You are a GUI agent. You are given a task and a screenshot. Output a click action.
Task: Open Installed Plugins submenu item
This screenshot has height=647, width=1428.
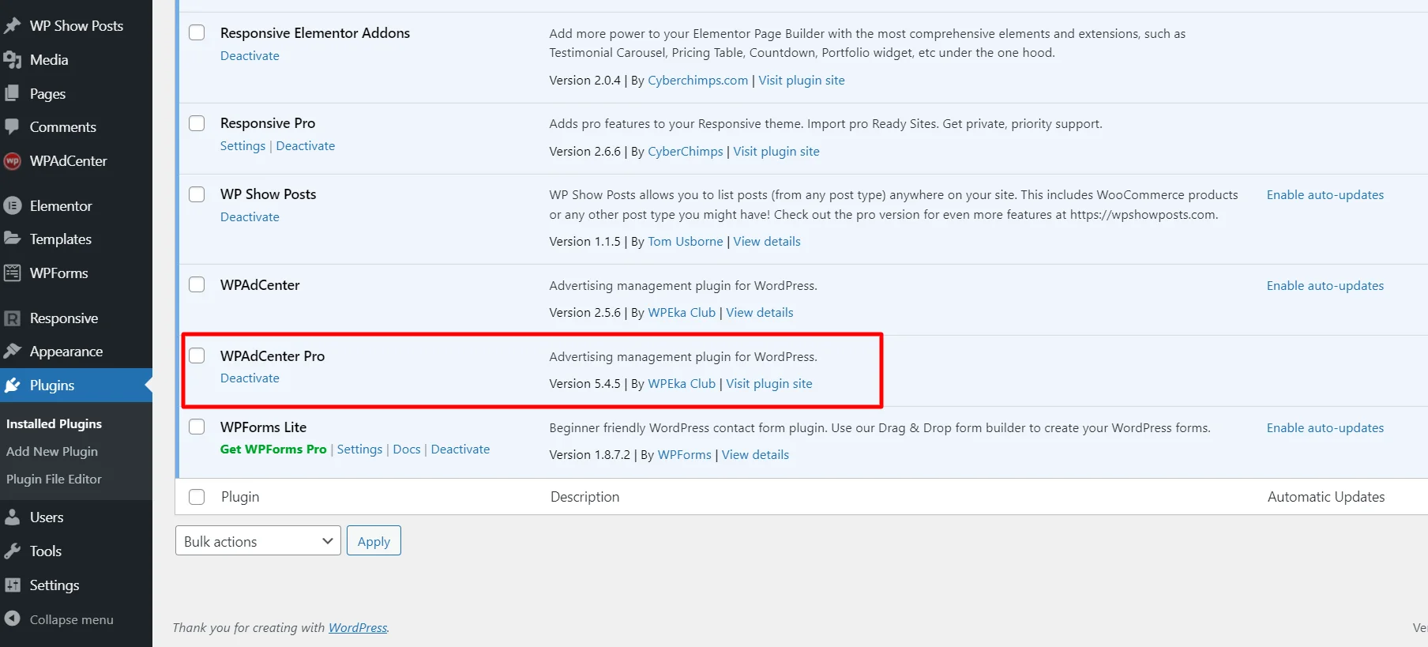[54, 423]
